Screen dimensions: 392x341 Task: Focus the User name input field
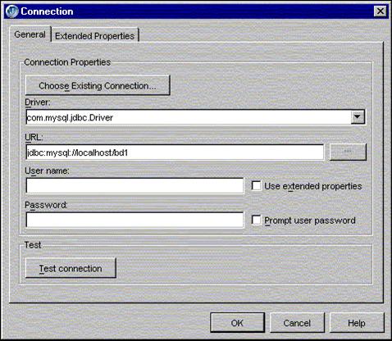pos(134,186)
